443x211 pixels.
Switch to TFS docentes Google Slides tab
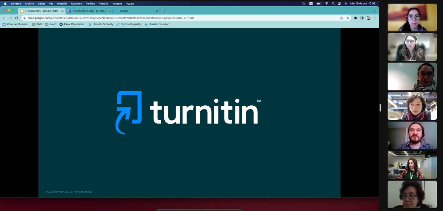(x=42, y=11)
